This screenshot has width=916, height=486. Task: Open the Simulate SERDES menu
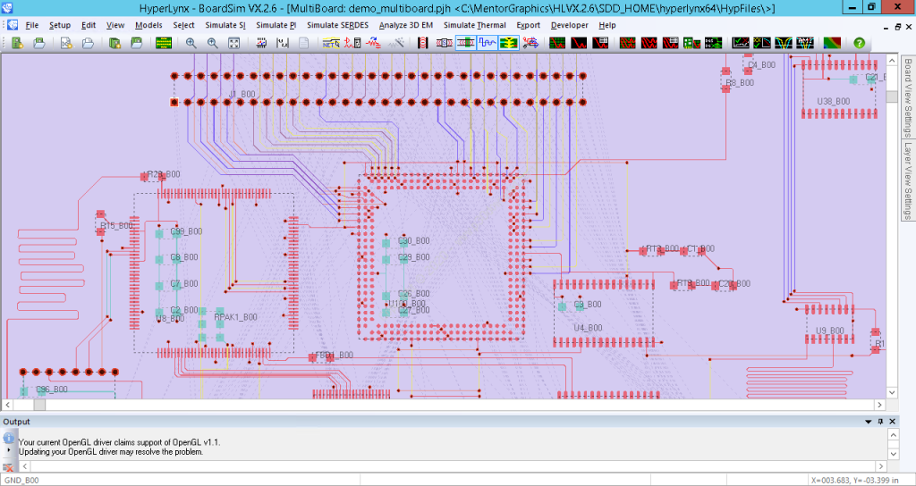coord(339,25)
